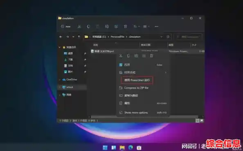The image size is (243, 151).
Task: Open Microsoft Store from the taskbar
Action: click(x=139, y=147)
